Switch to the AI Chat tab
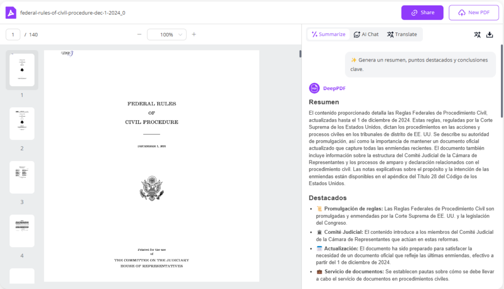504x289 pixels. coord(366,34)
